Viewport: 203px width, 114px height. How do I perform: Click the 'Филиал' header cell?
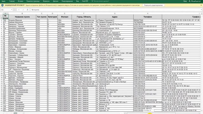[65, 17]
